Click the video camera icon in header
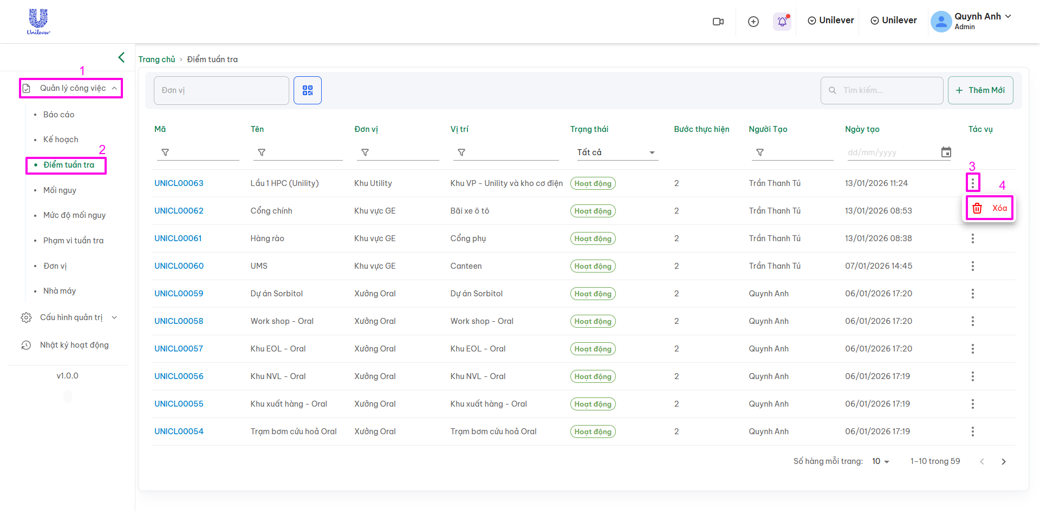 718,22
